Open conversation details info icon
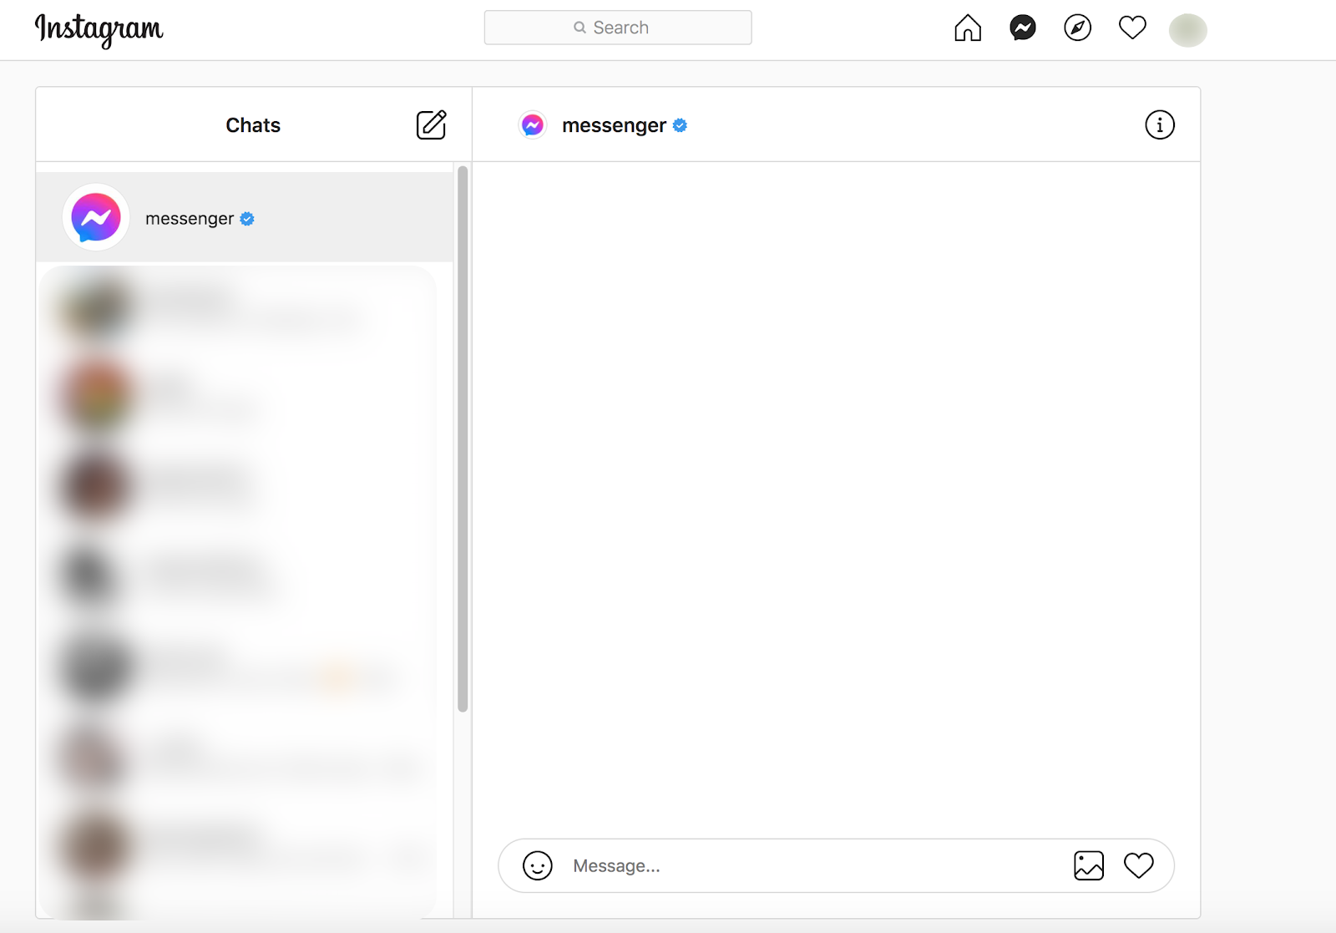 click(x=1160, y=125)
